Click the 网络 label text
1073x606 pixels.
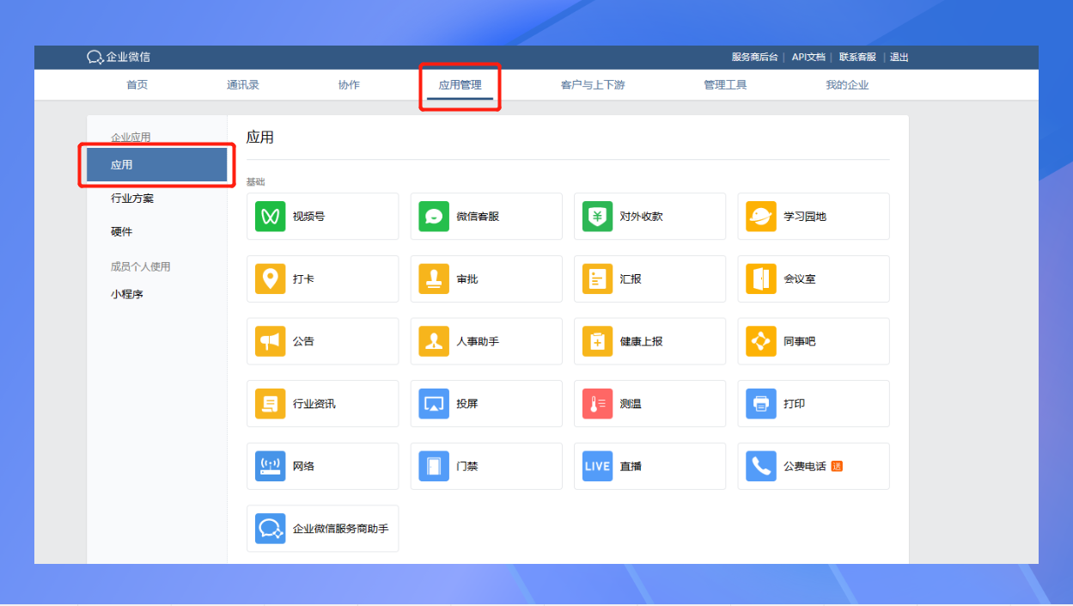point(303,467)
